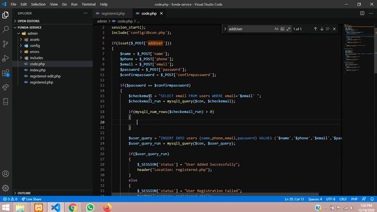Select code.php in the file tree
The width and height of the screenshot is (377, 212).
click(52, 64)
